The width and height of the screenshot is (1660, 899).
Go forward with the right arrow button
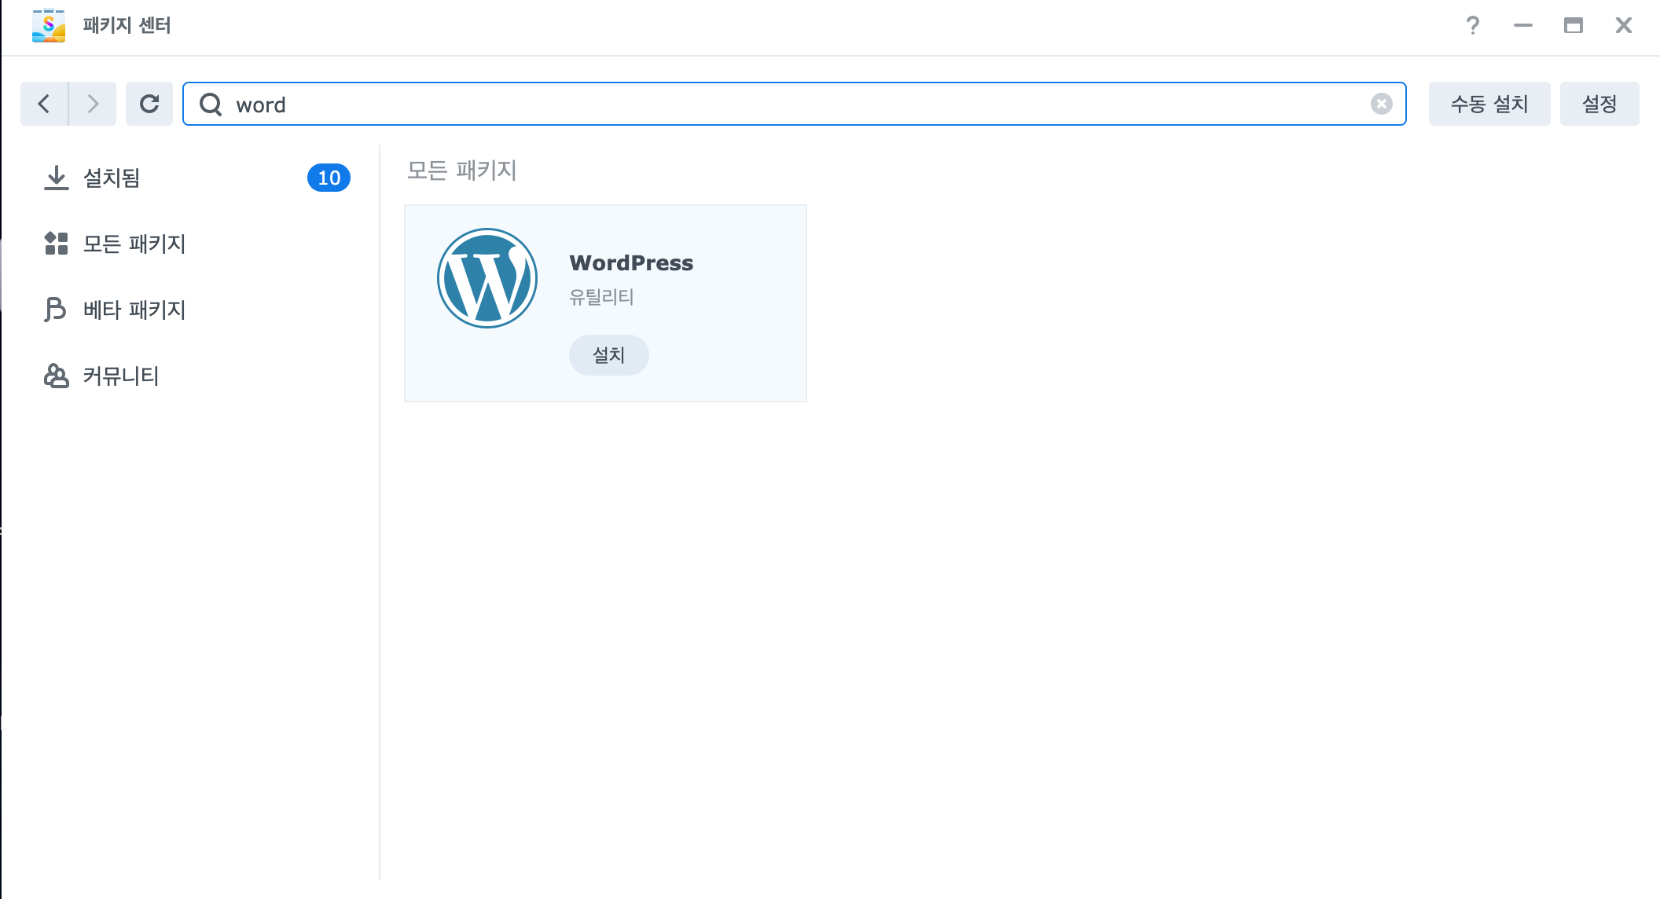(93, 104)
